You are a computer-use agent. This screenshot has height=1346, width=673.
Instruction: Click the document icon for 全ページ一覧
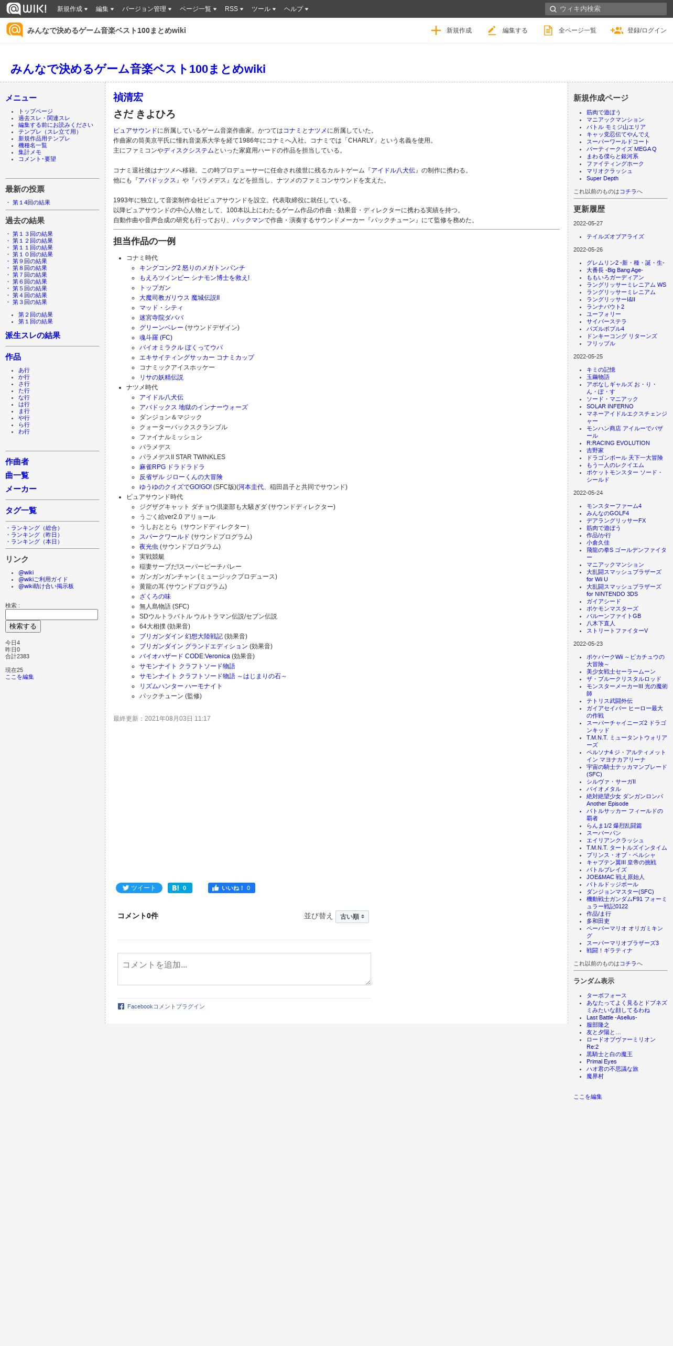tap(548, 30)
